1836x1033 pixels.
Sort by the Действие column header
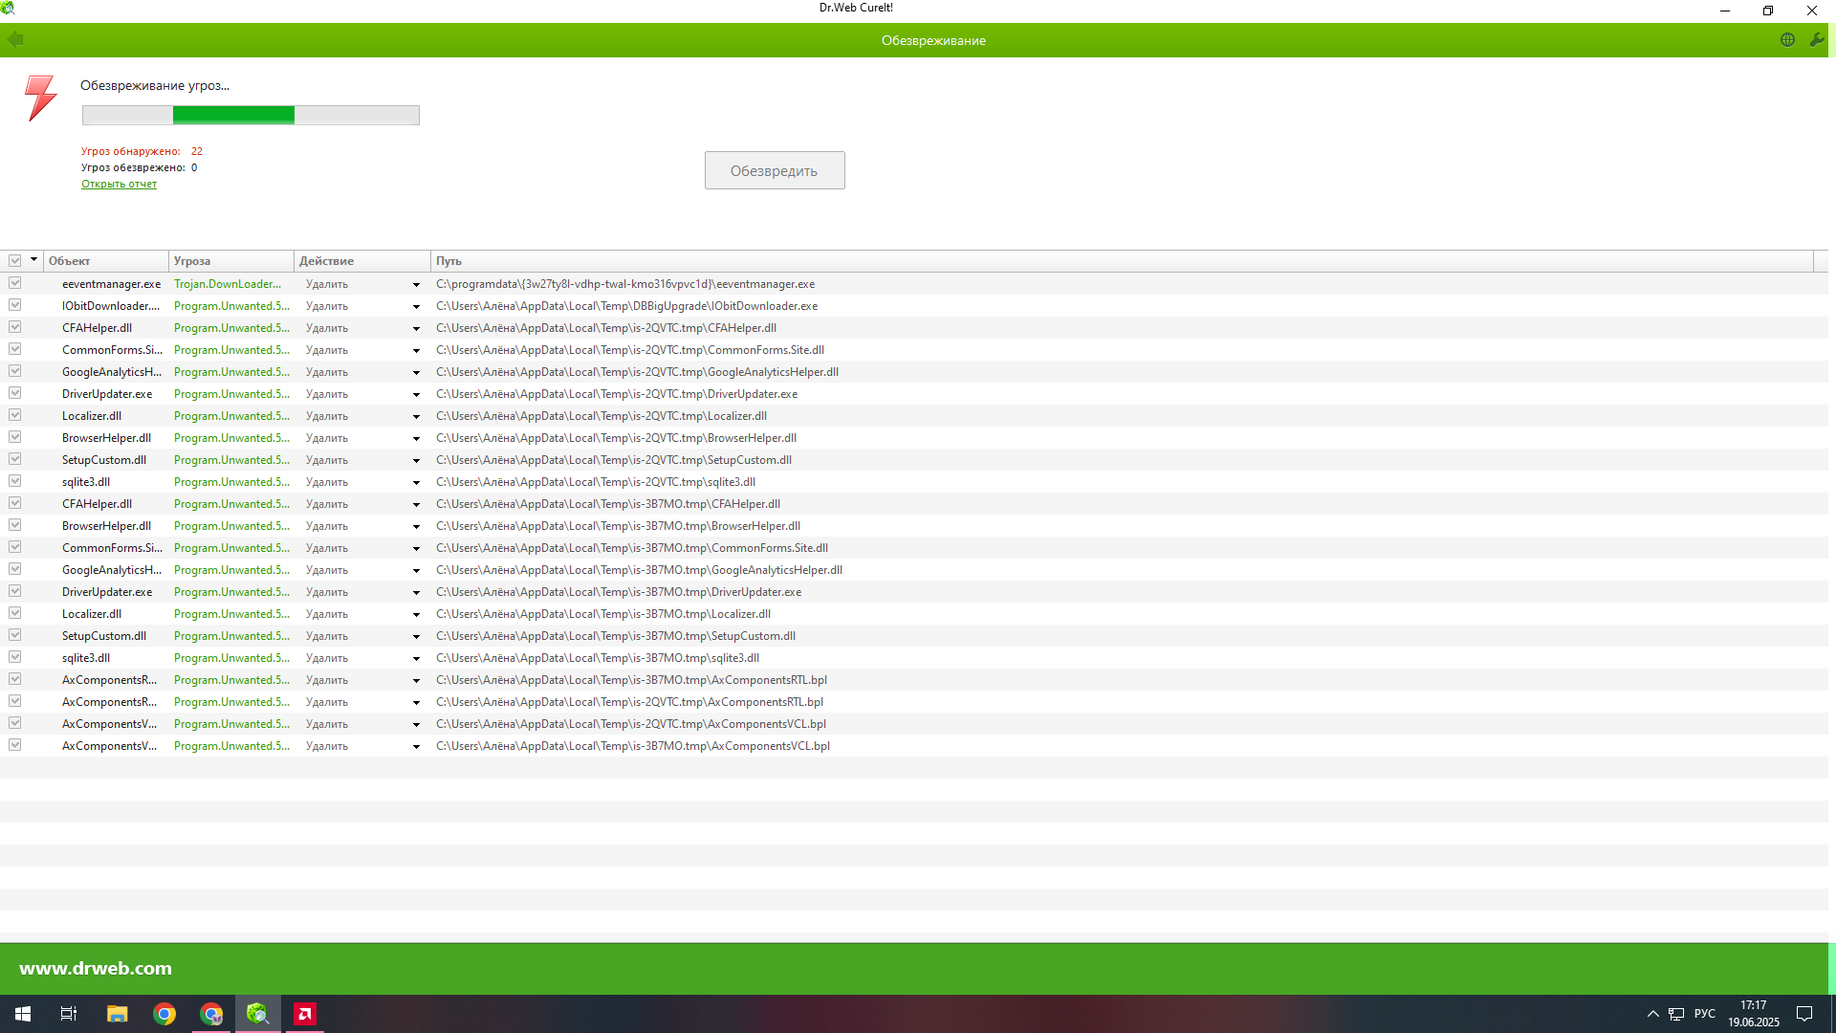click(362, 261)
